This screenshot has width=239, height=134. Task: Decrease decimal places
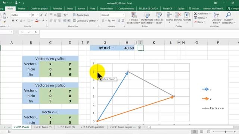click(x=123, y=21)
